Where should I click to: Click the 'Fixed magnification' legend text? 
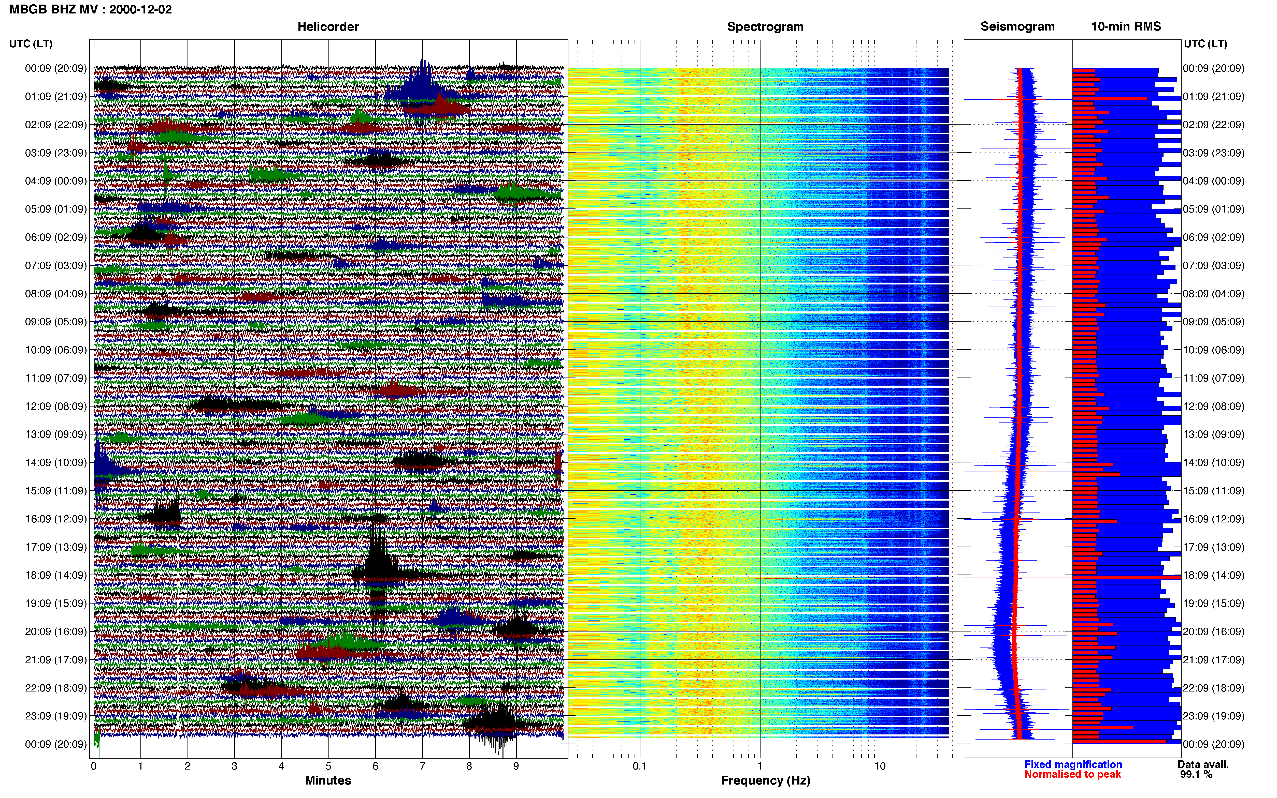pos(1073,764)
